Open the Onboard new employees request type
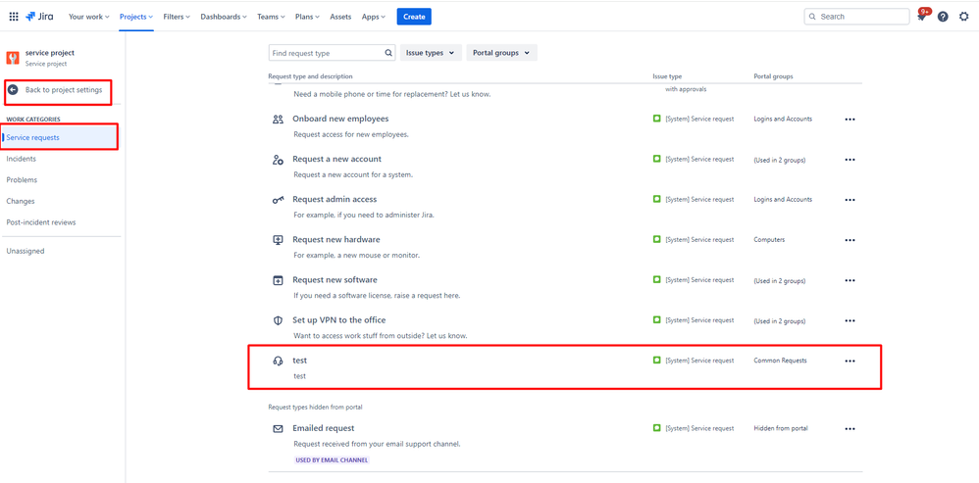This screenshot has height=483, width=979. pos(340,119)
